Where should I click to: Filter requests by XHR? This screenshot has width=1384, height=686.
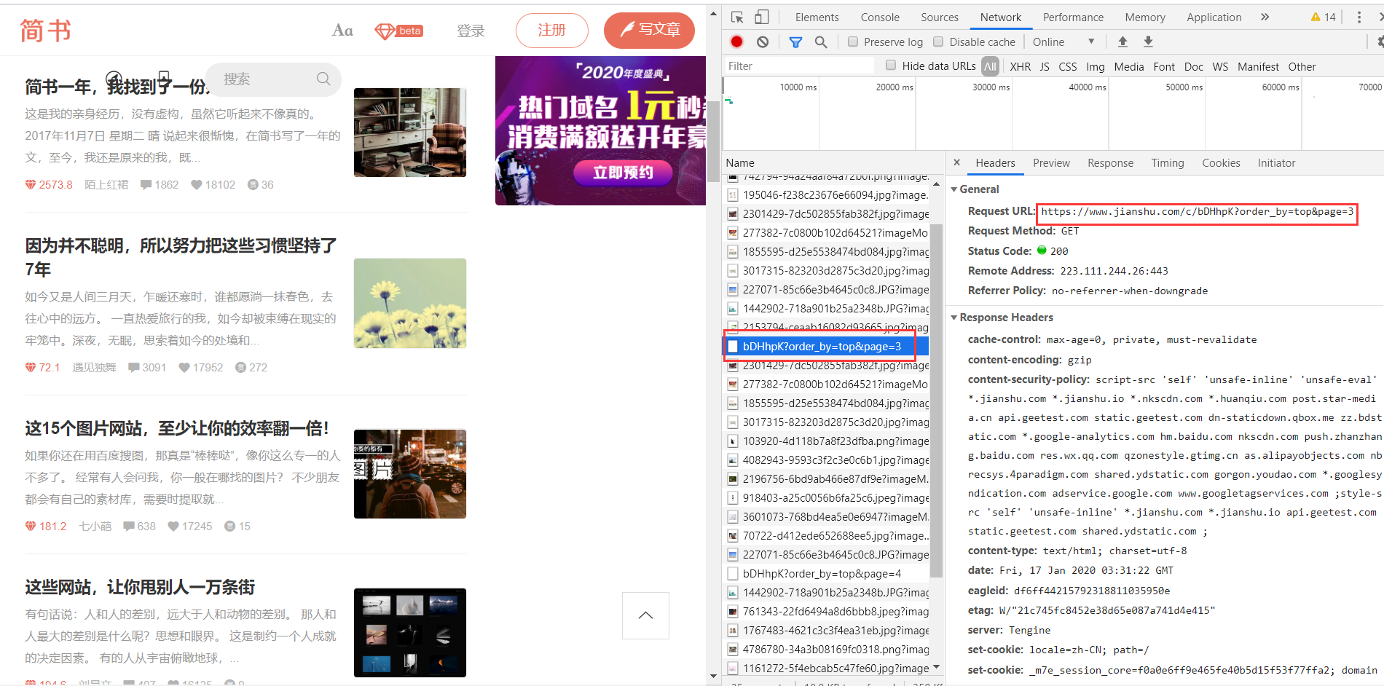click(x=1020, y=66)
